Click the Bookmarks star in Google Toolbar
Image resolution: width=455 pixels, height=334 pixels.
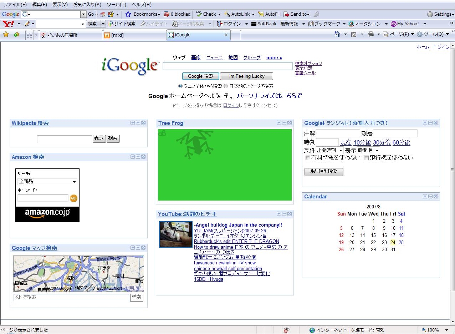tap(128, 14)
